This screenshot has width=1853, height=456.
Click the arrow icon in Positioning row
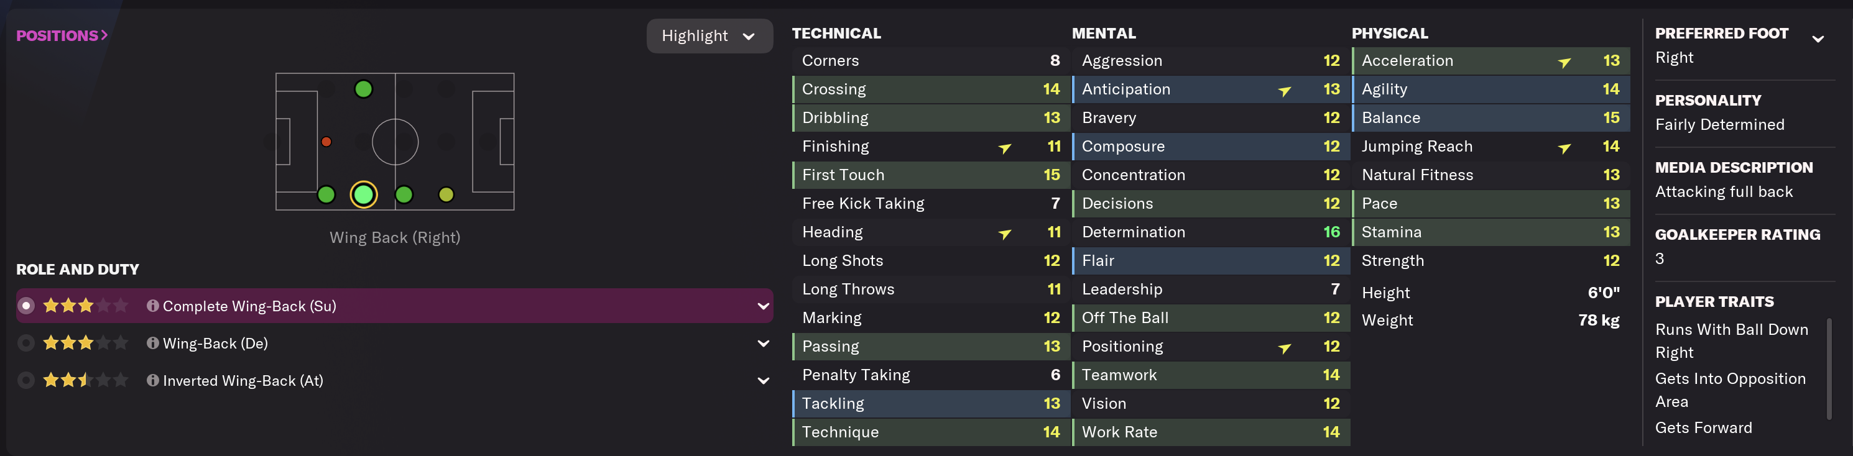1284,348
